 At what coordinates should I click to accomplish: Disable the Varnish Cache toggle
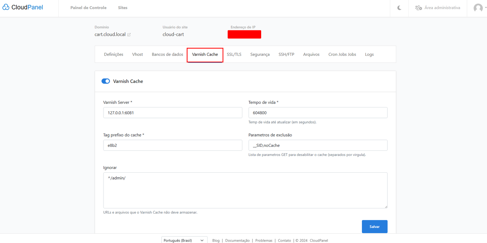(106, 81)
